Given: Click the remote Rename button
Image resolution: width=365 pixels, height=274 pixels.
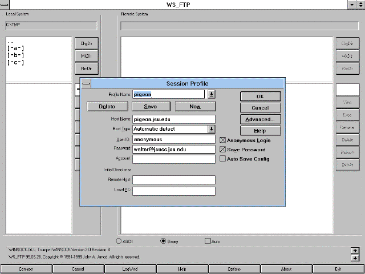Looking at the screenshot, I should click(x=347, y=127).
